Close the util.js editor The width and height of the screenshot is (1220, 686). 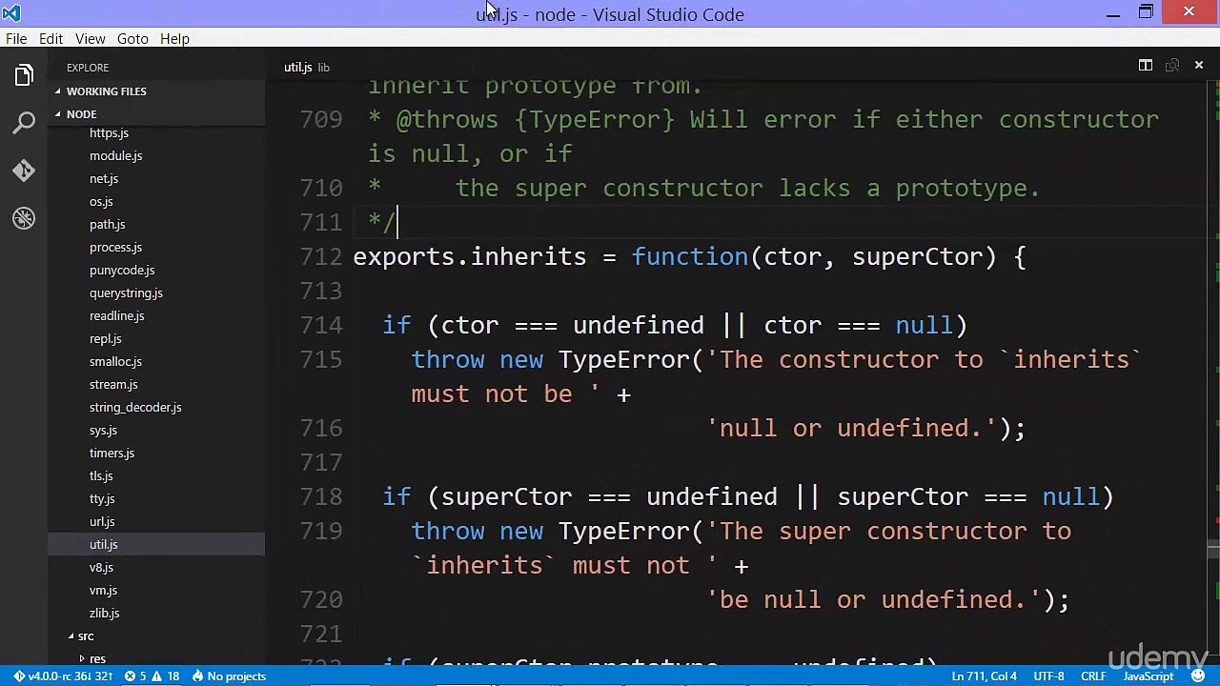pyautogui.click(x=1199, y=66)
